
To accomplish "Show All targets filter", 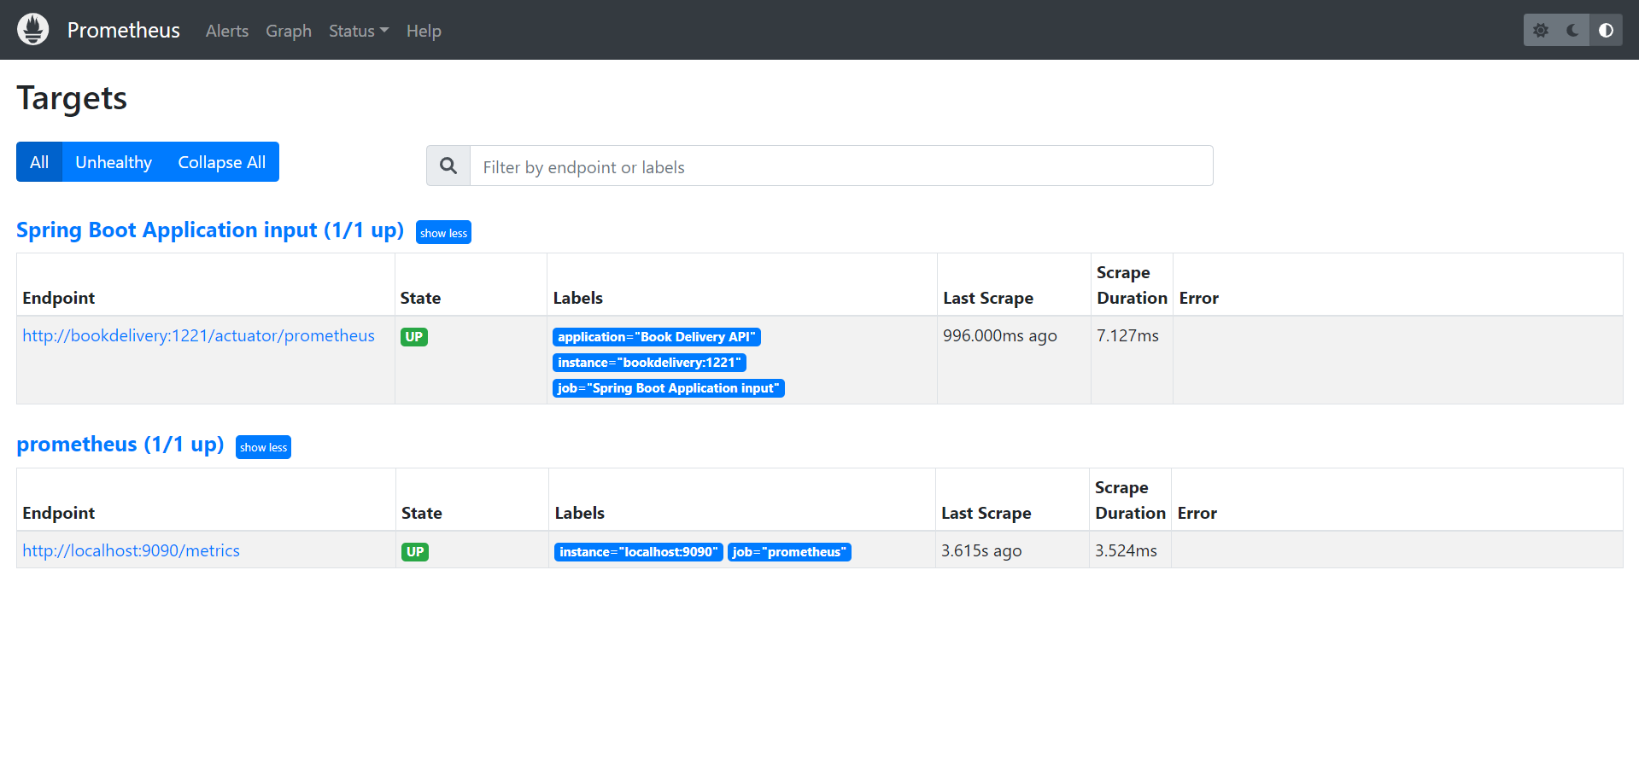I will tap(39, 162).
